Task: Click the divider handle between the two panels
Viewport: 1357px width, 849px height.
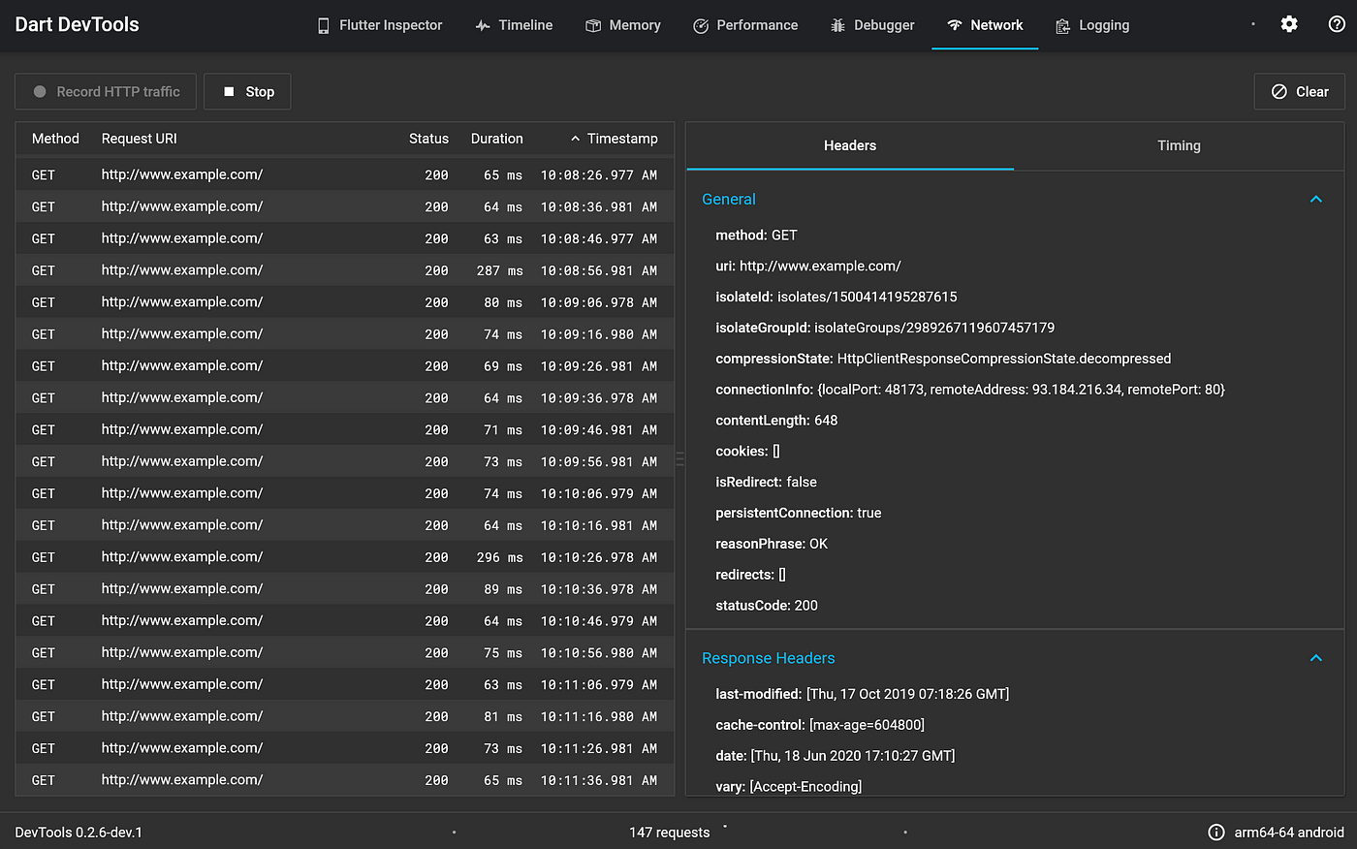Action: 679,458
